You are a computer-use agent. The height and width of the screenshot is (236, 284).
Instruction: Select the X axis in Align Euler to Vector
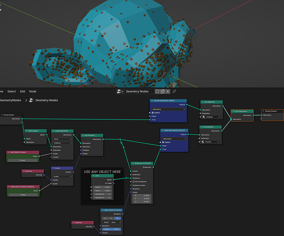click(x=105, y=219)
